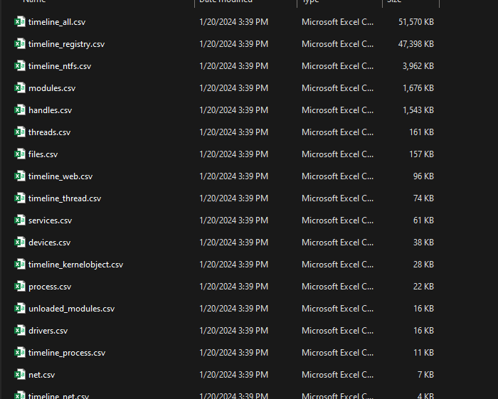The image size is (498, 399).
Task: Select the file name unloaded_modules.csv
Action: point(71,309)
